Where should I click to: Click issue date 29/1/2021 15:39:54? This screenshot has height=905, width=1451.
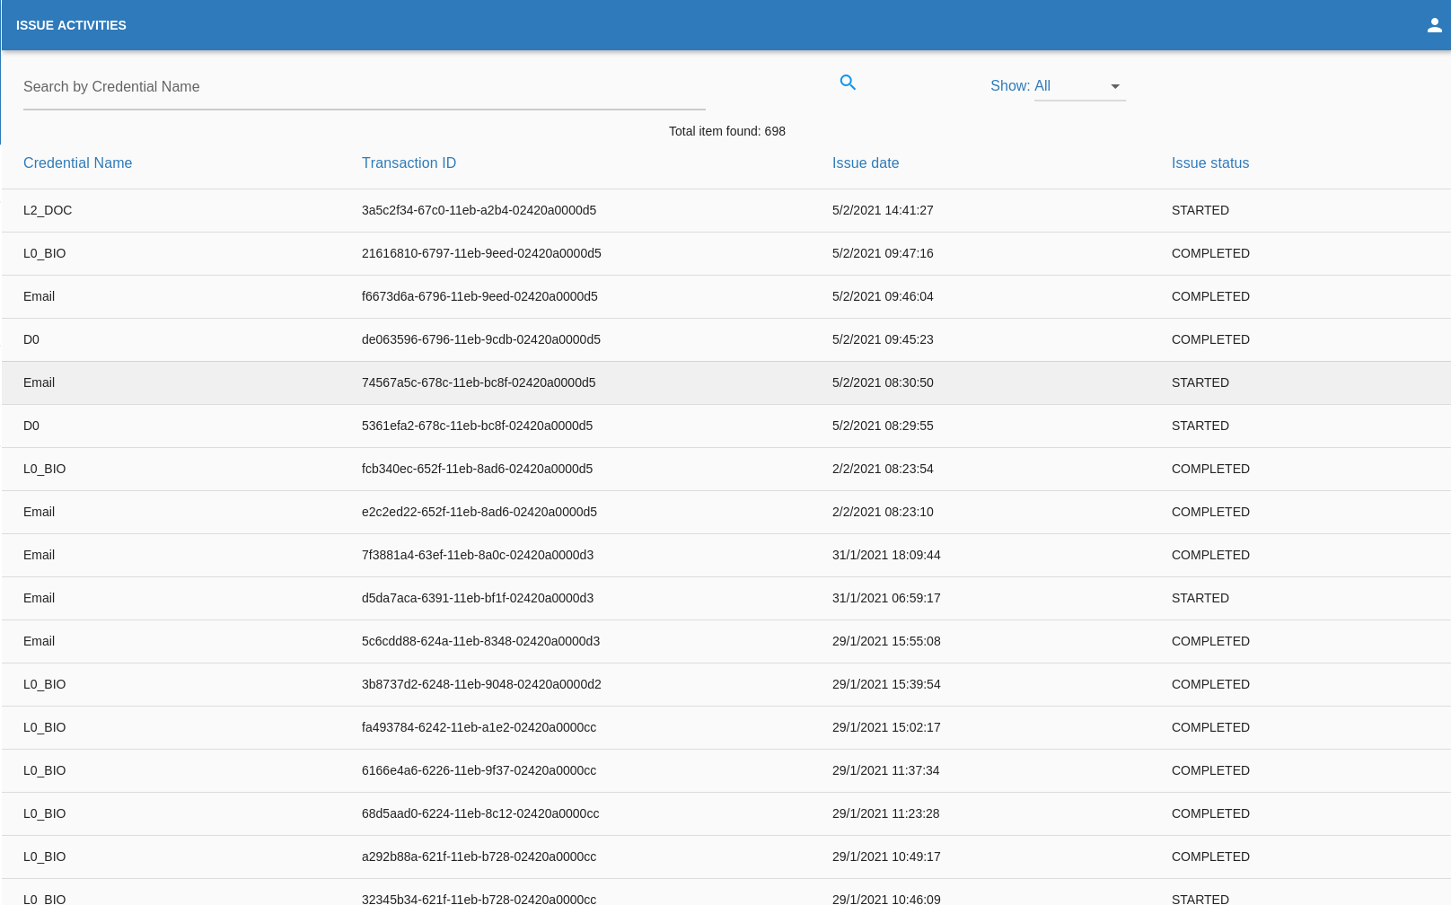[886, 684]
